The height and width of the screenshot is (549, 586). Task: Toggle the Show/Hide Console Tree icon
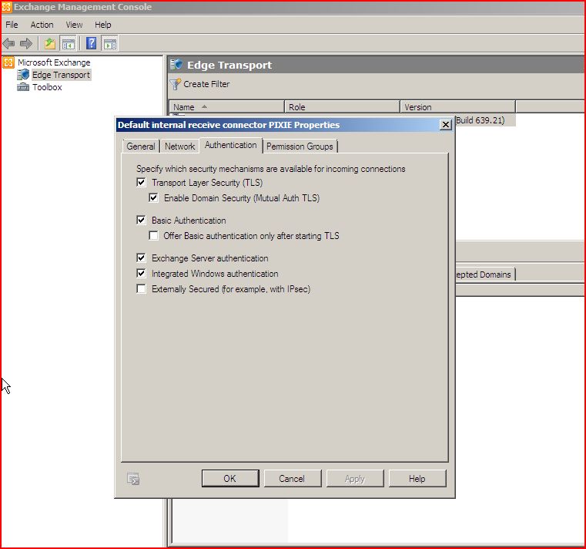tap(68, 43)
